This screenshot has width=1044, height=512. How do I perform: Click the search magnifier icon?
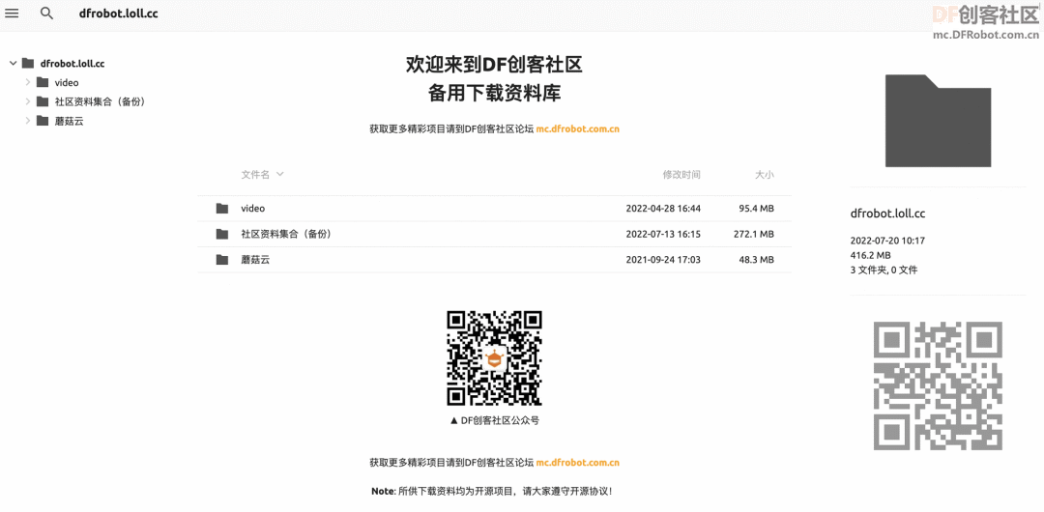(x=46, y=14)
